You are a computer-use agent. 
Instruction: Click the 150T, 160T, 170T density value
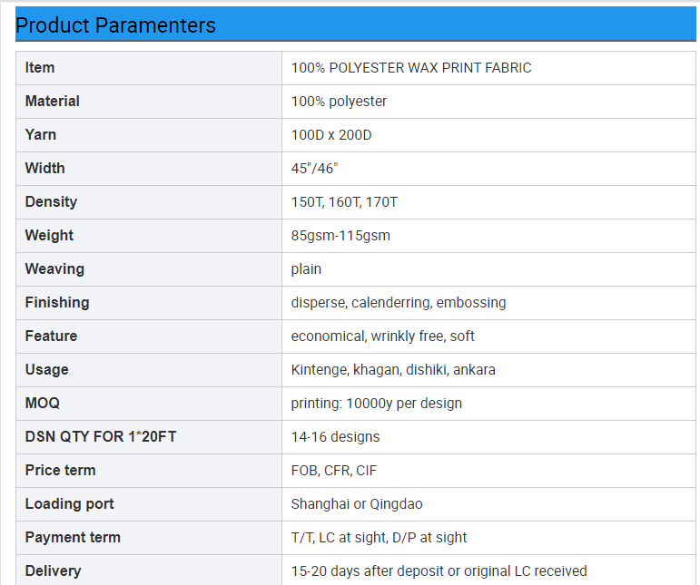344,202
